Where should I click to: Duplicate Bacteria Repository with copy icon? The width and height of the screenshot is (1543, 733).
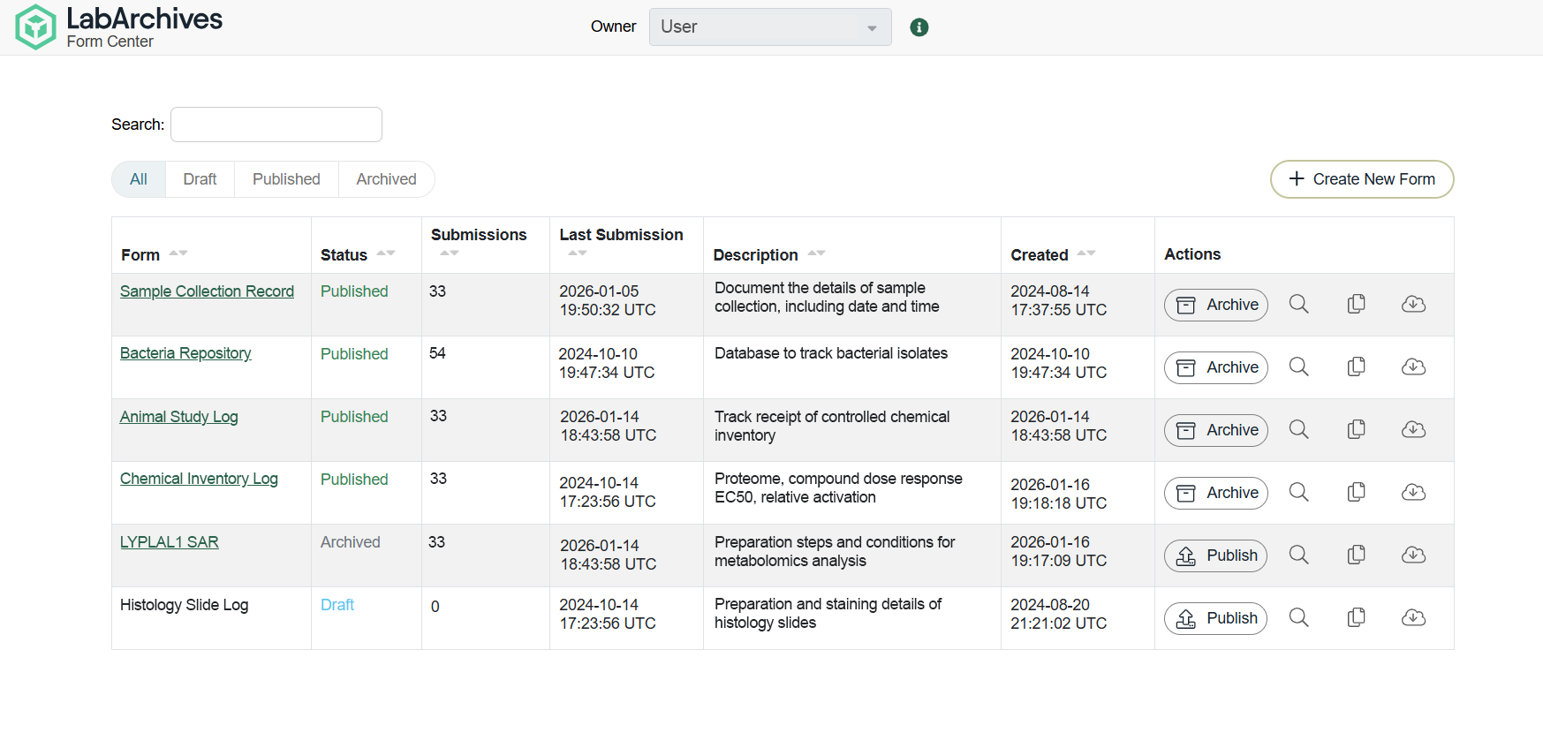click(1357, 366)
